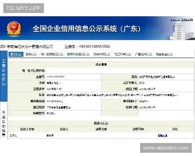Open the 经营异常信息 tab

[123, 54]
